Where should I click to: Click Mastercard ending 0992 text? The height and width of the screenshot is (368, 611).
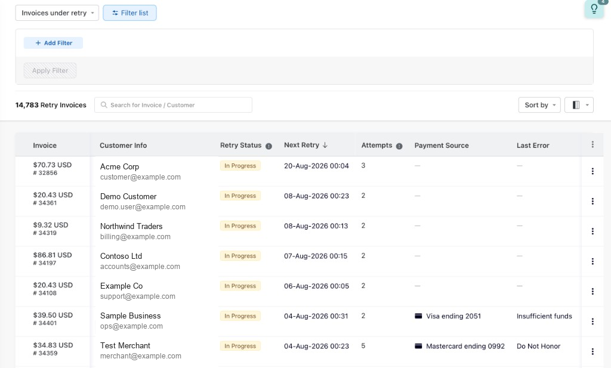pos(465,346)
